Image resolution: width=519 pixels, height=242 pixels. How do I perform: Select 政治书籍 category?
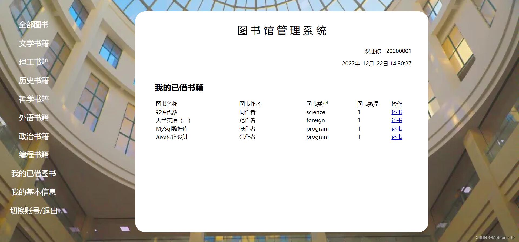[x=34, y=136]
